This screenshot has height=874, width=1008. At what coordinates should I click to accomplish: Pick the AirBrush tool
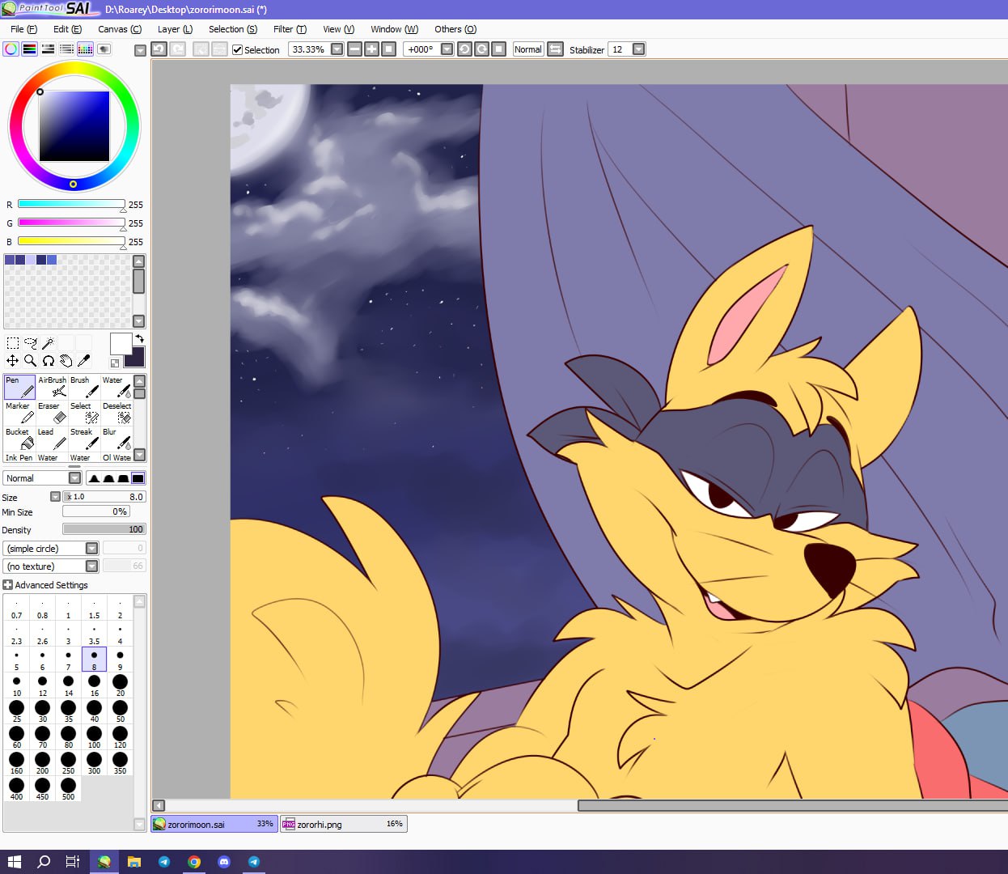(x=52, y=387)
